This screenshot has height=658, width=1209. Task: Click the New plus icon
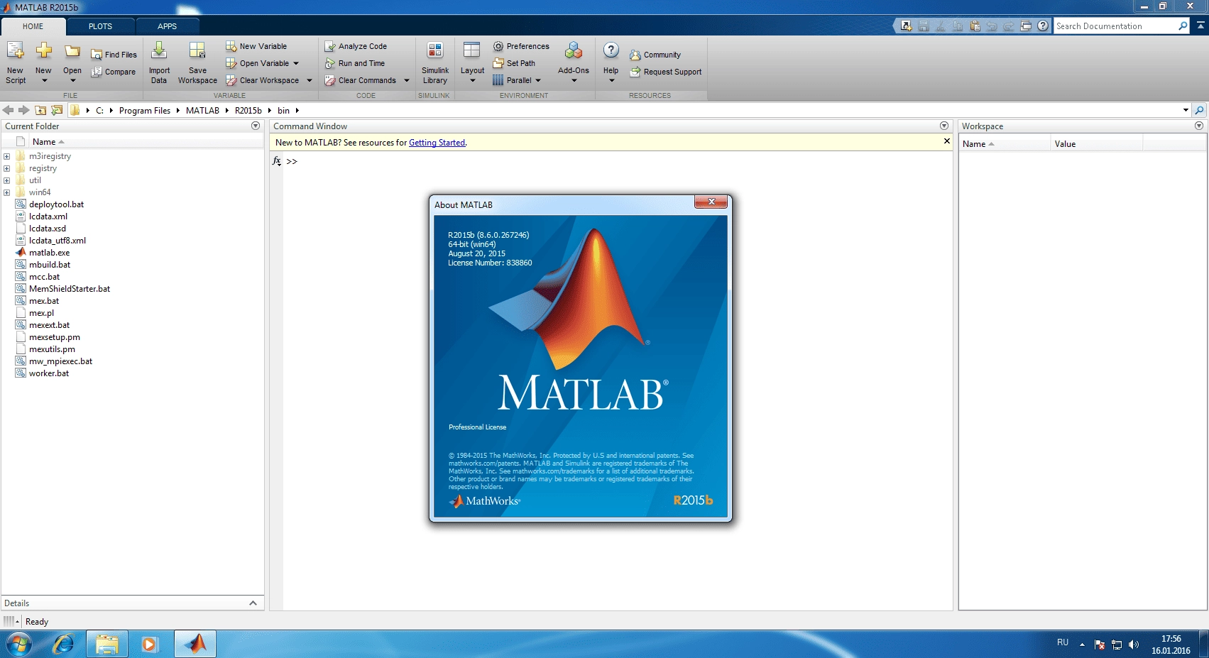[43, 50]
